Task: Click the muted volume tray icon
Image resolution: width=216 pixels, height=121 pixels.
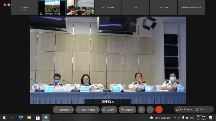Action: tap(179, 118)
